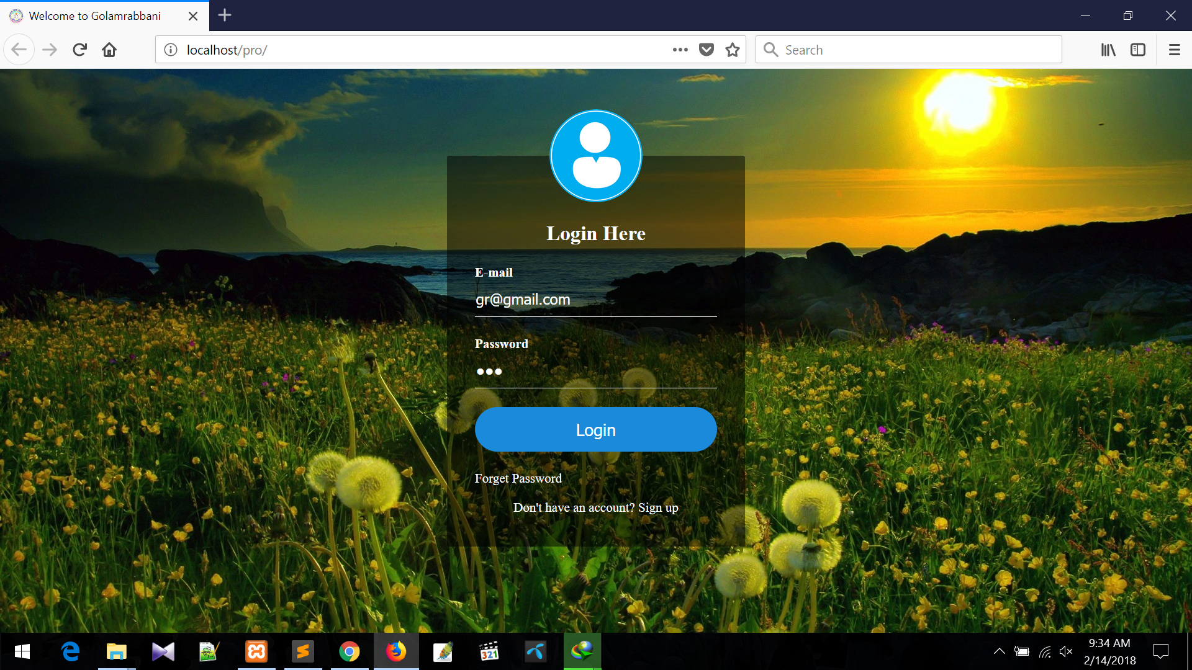Launch XAMPP from the taskbar

tap(256, 651)
